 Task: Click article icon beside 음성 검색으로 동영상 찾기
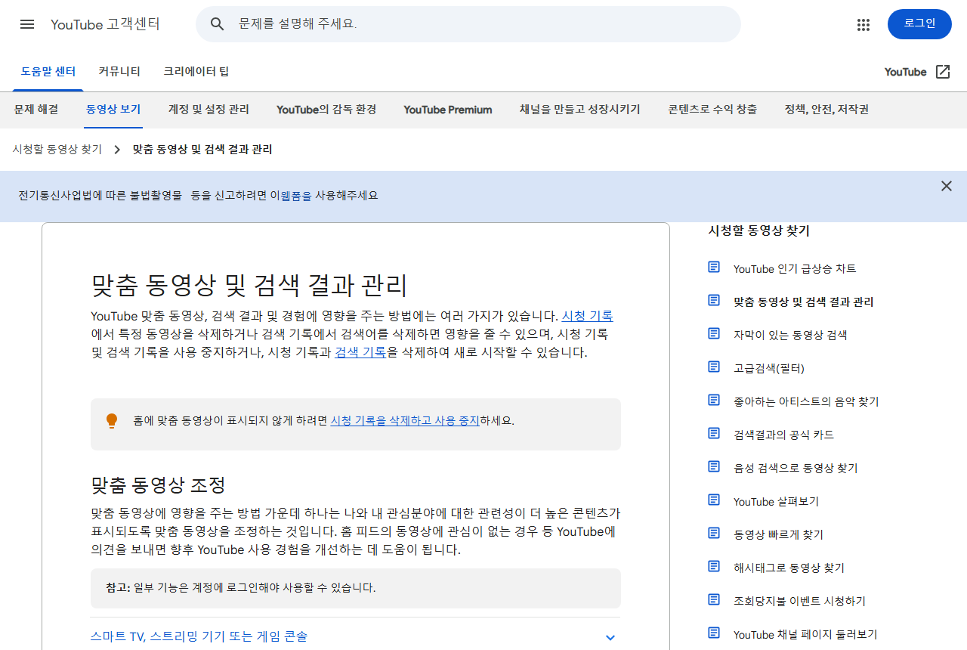point(714,466)
